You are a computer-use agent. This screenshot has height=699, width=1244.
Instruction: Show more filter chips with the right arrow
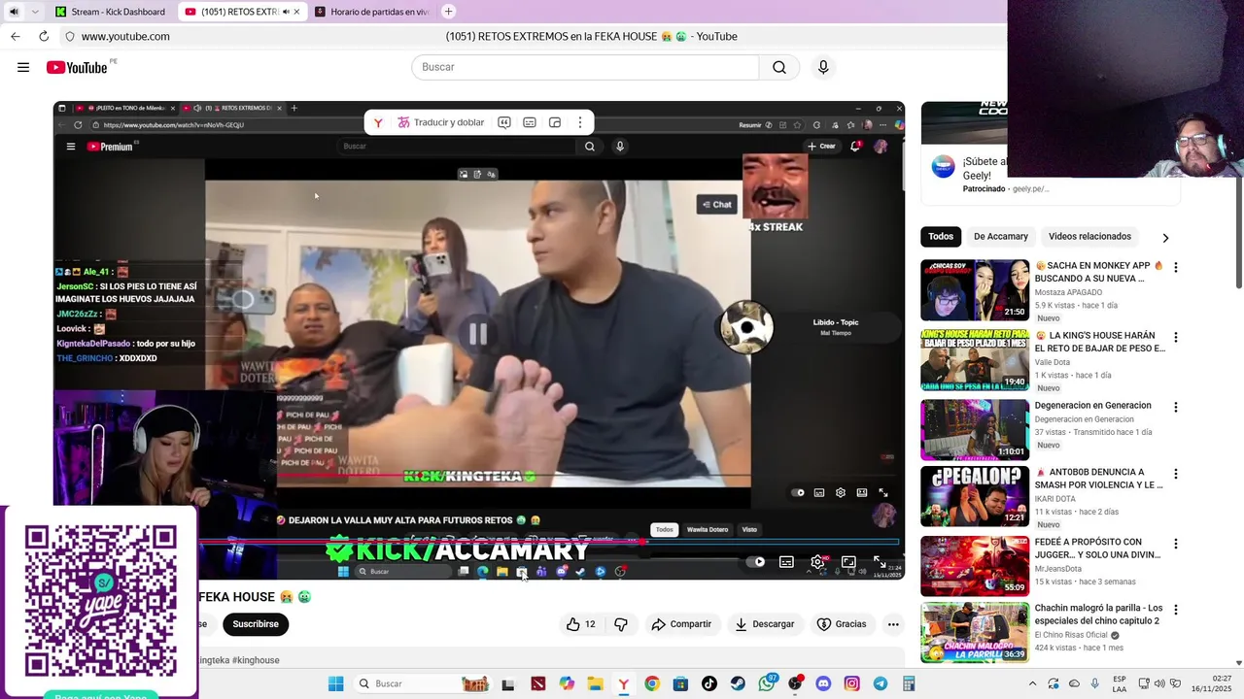(x=1165, y=237)
